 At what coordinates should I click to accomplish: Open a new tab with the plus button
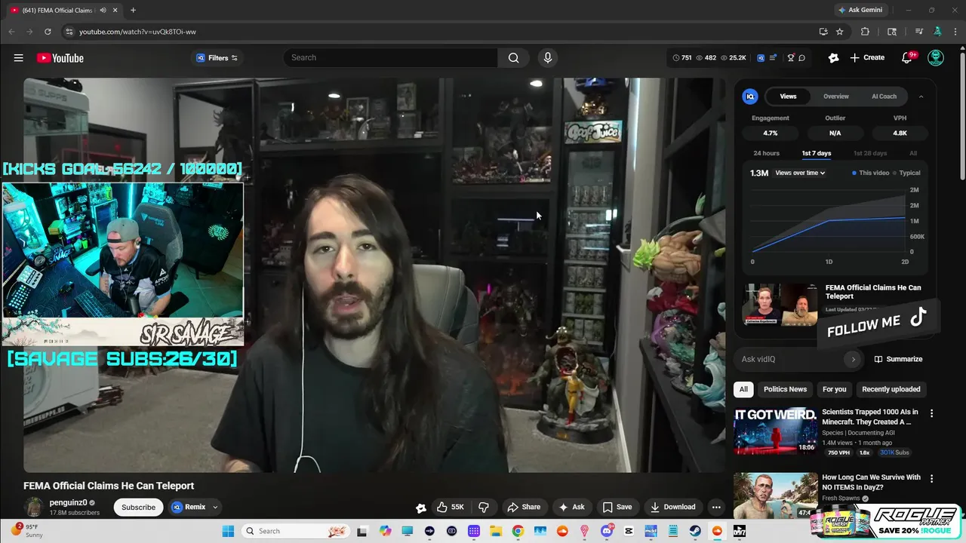[133, 10]
